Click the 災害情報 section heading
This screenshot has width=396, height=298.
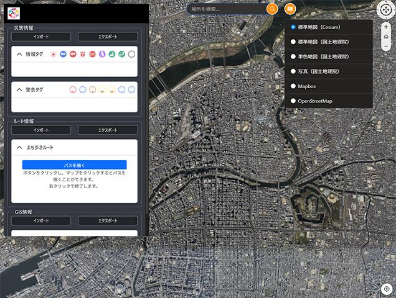click(x=24, y=28)
